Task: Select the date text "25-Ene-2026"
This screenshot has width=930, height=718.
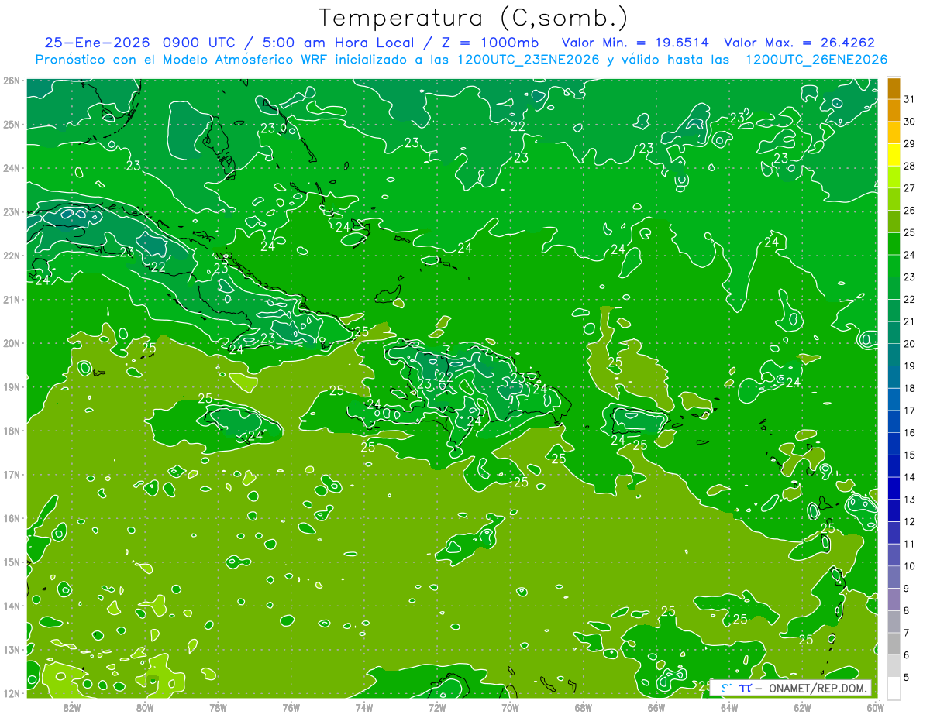Action: [97, 43]
